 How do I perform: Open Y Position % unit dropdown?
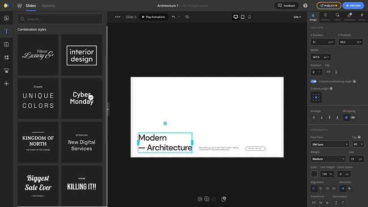pyautogui.click(x=359, y=42)
